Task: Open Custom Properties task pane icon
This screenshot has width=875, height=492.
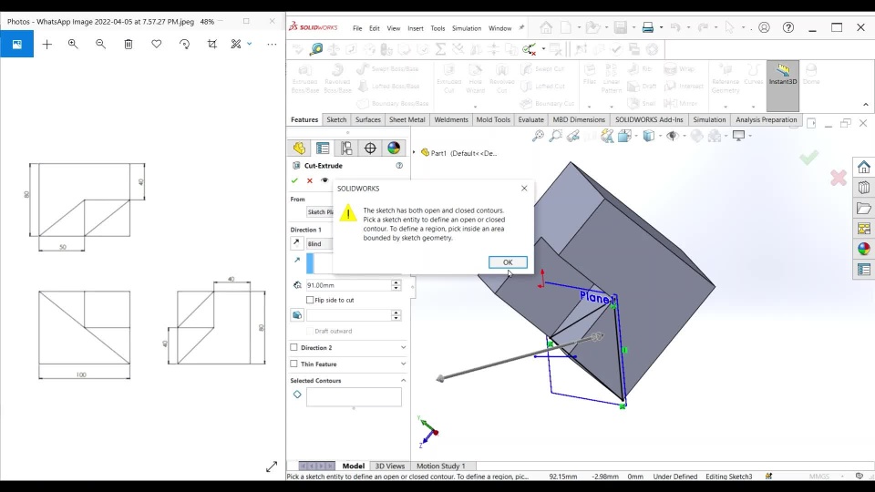Action: click(x=864, y=270)
